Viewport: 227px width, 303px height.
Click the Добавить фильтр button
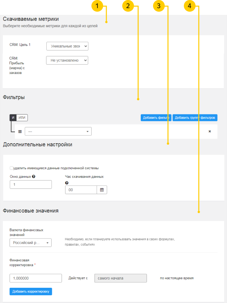click(156, 118)
